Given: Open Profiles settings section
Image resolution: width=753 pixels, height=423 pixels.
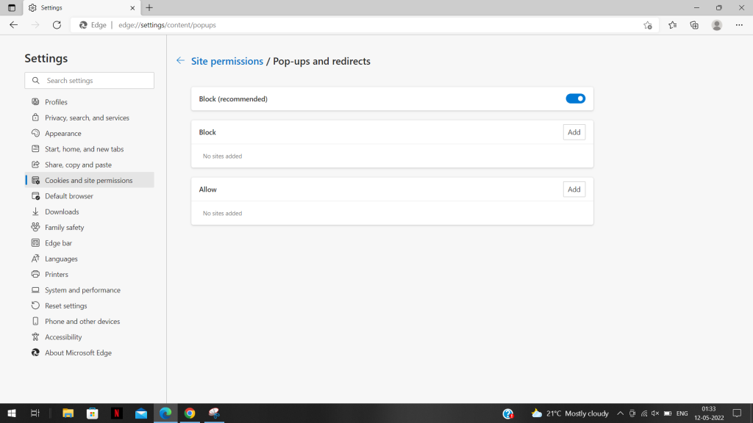Looking at the screenshot, I should pyautogui.click(x=56, y=102).
